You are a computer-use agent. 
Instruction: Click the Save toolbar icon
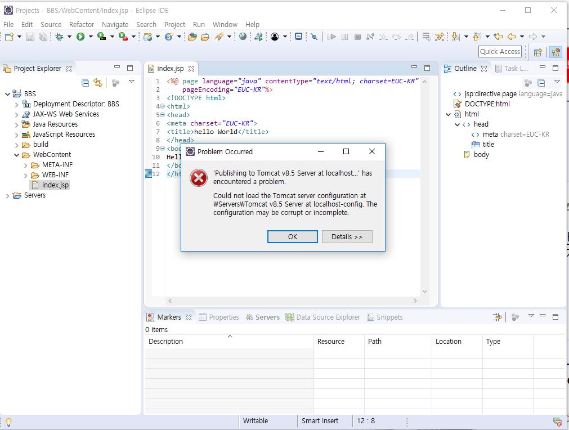(x=30, y=37)
